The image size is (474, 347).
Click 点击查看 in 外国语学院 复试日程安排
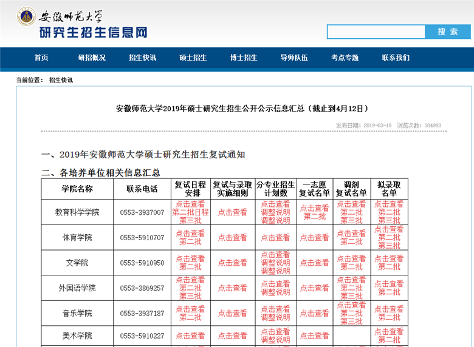pyautogui.click(x=190, y=280)
